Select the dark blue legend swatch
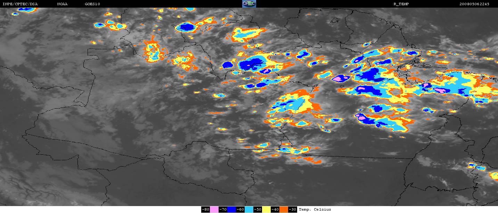 click(231, 210)
